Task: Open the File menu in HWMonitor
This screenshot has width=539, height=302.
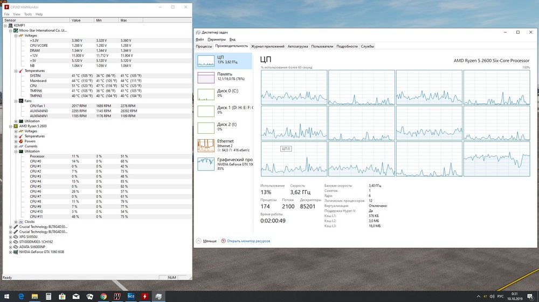Action: [6, 15]
